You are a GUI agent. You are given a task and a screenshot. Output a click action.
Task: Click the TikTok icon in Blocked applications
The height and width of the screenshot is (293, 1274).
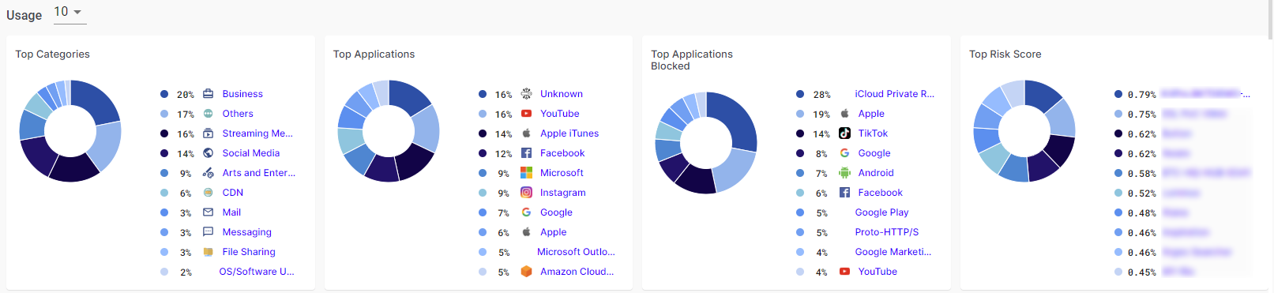pos(844,133)
